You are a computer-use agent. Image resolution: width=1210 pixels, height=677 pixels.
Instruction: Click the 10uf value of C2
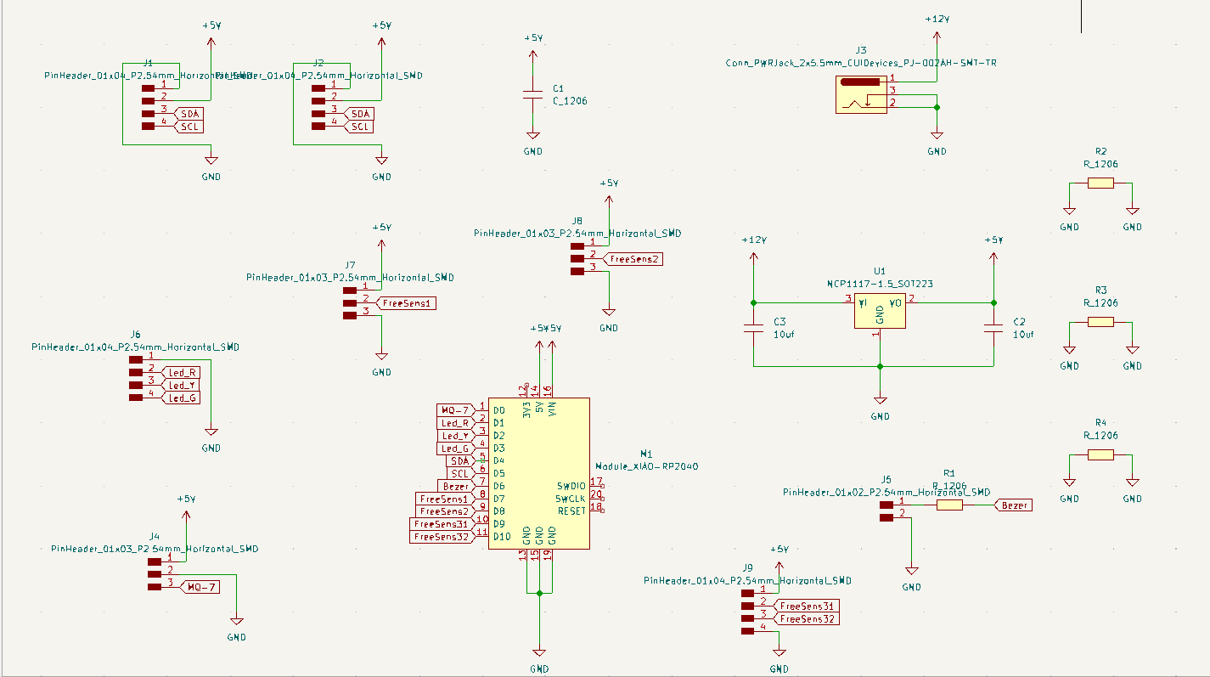tap(1023, 335)
